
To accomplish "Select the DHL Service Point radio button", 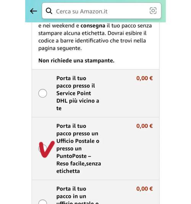I will coord(42,93).
